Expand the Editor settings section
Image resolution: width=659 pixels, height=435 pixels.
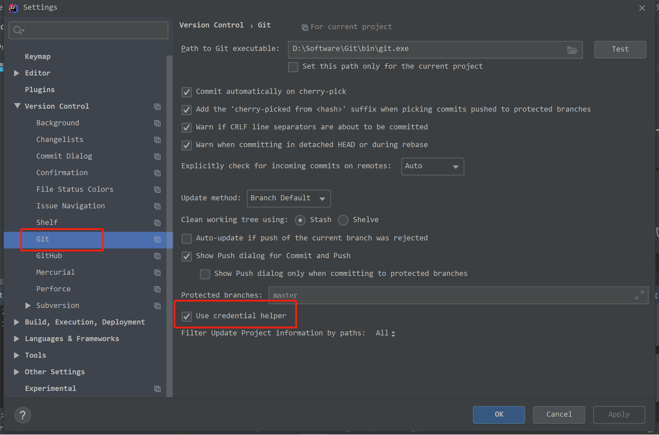(17, 73)
